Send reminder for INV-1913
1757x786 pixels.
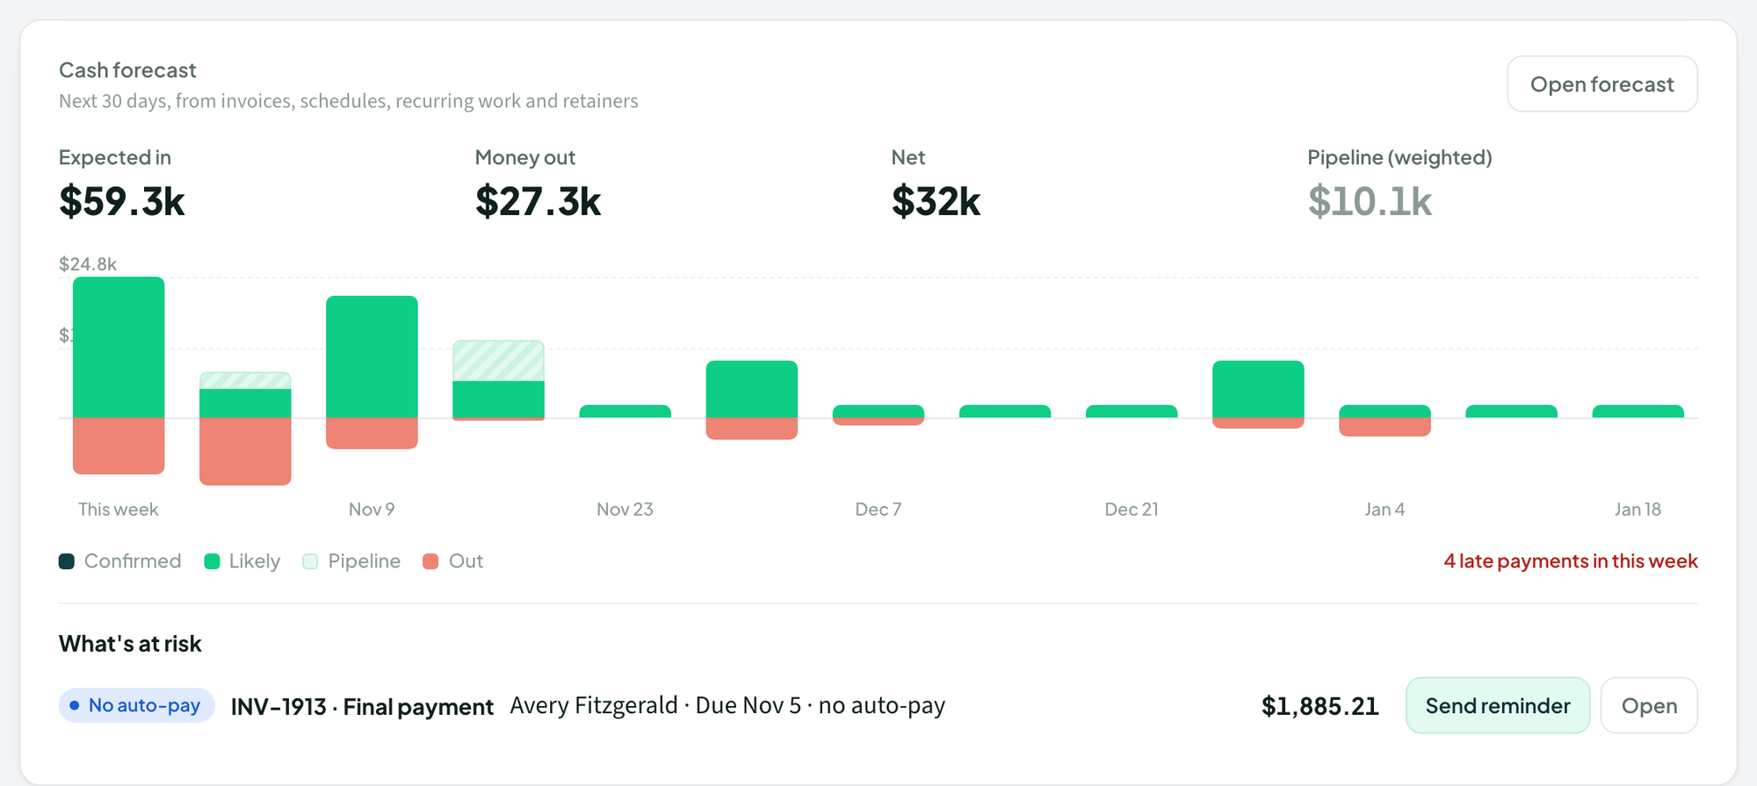coord(1498,705)
